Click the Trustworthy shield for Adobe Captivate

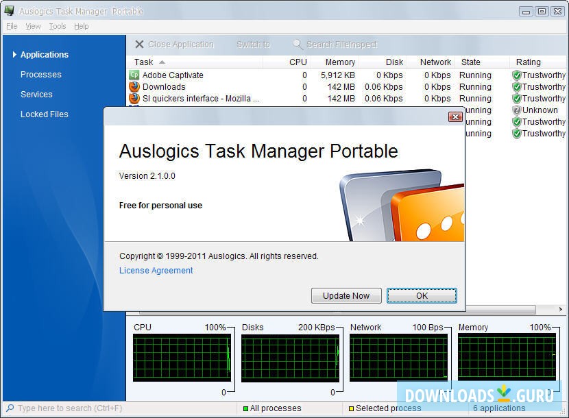[x=516, y=75]
